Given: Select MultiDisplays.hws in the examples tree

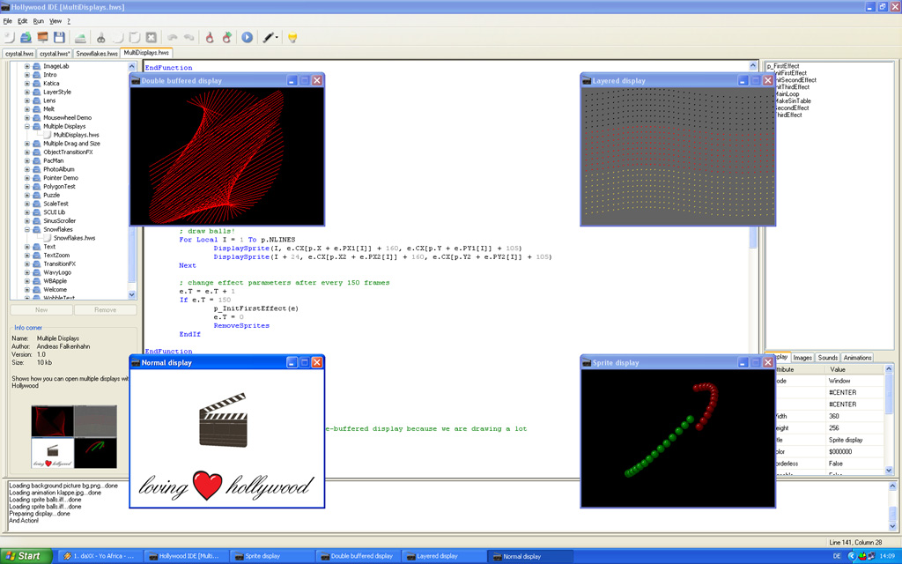Looking at the screenshot, I should 76,135.
